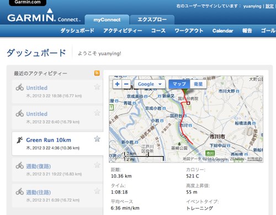Click the bike icon of the 18:38 Untitled activity
This screenshot has width=276, height=215.
[x=20, y=88]
